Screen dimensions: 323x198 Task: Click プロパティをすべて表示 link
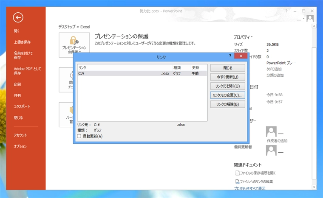(249, 188)
